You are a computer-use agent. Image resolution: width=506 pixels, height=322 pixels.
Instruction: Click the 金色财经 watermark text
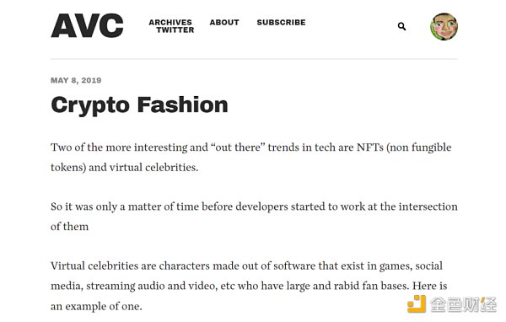[463, 304]
